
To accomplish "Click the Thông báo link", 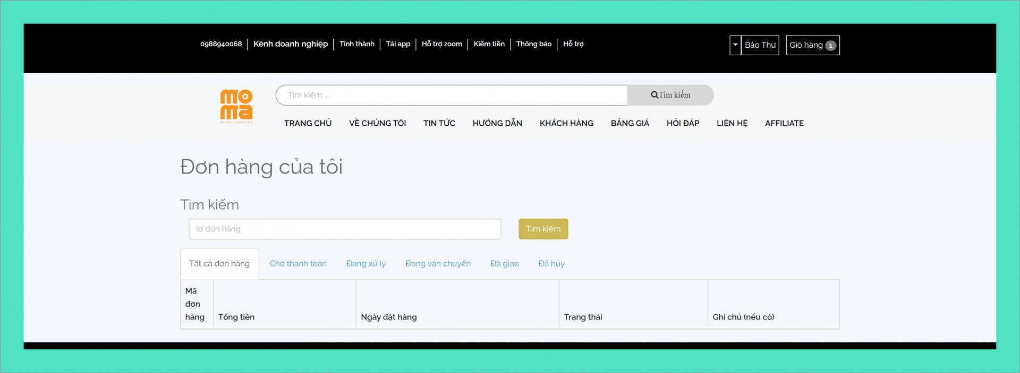I will pos(534,44).
